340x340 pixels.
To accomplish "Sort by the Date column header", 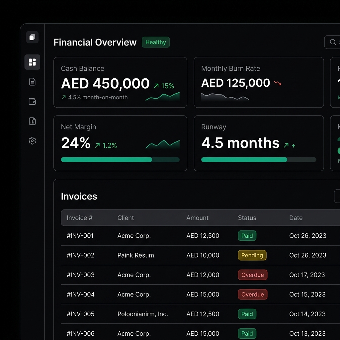I will (x=296, y=218).
